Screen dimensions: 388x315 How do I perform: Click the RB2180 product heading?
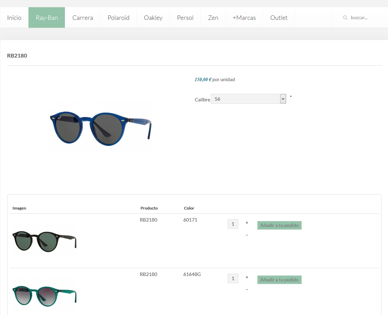coord(17,55)
